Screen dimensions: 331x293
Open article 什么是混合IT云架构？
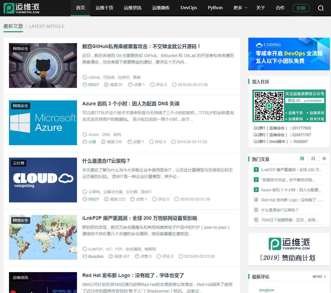click(106, 161)
